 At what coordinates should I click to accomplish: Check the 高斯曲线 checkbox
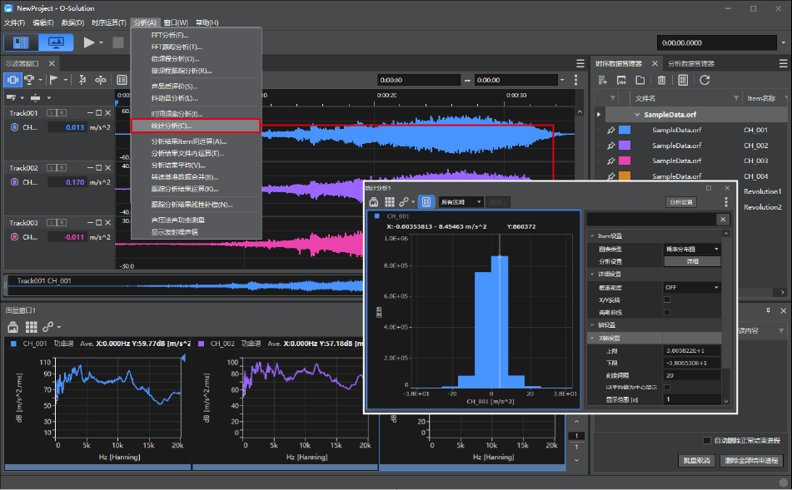tap(667, 312)
